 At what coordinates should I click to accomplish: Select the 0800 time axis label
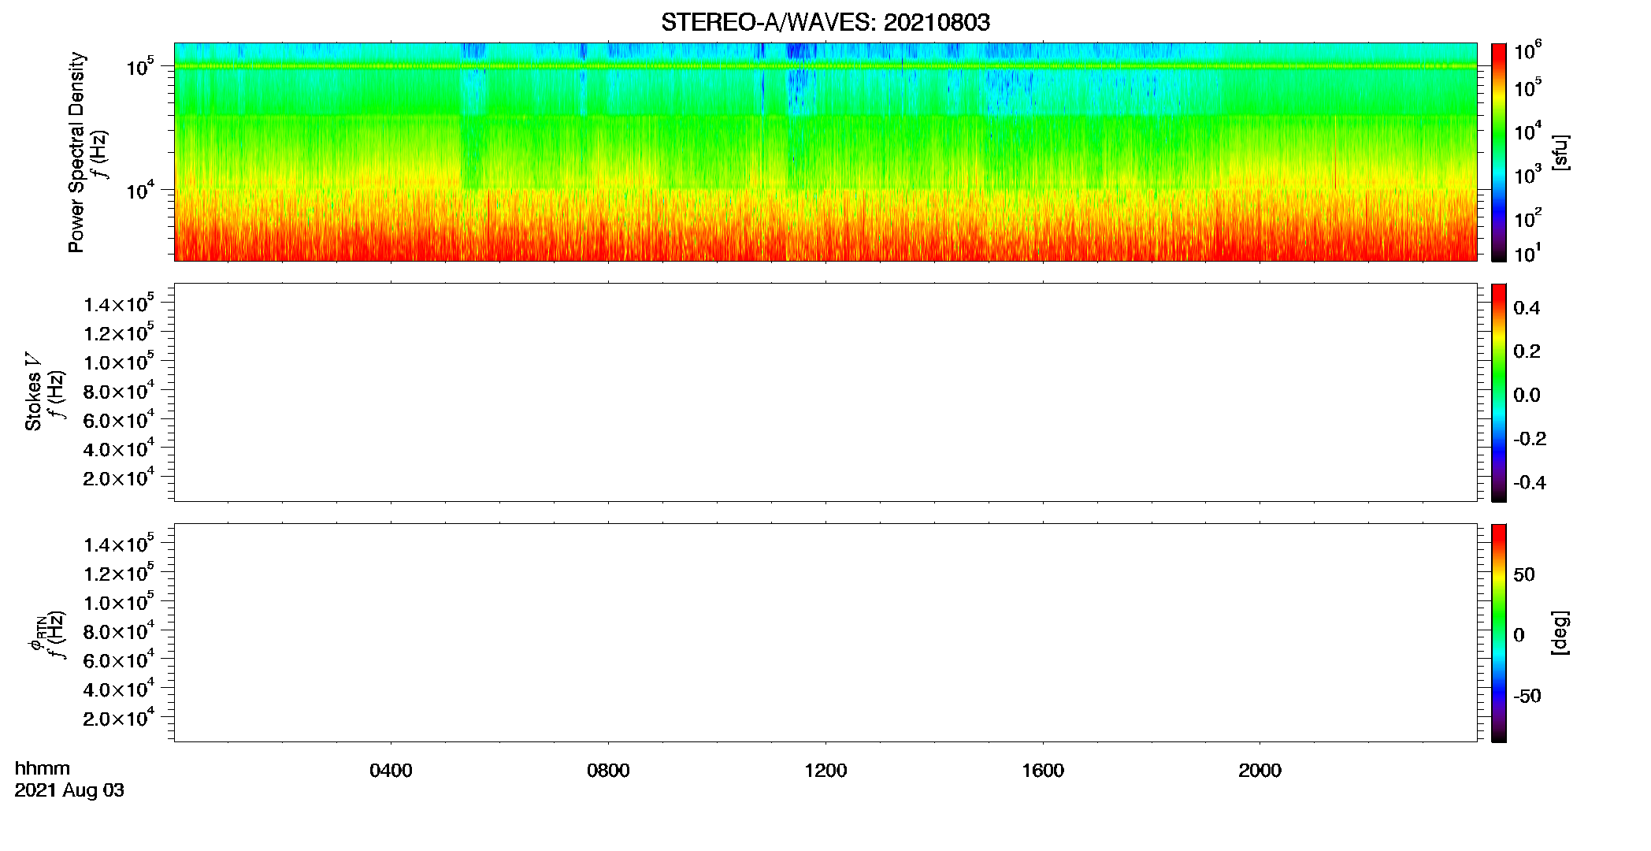(608, 771)
